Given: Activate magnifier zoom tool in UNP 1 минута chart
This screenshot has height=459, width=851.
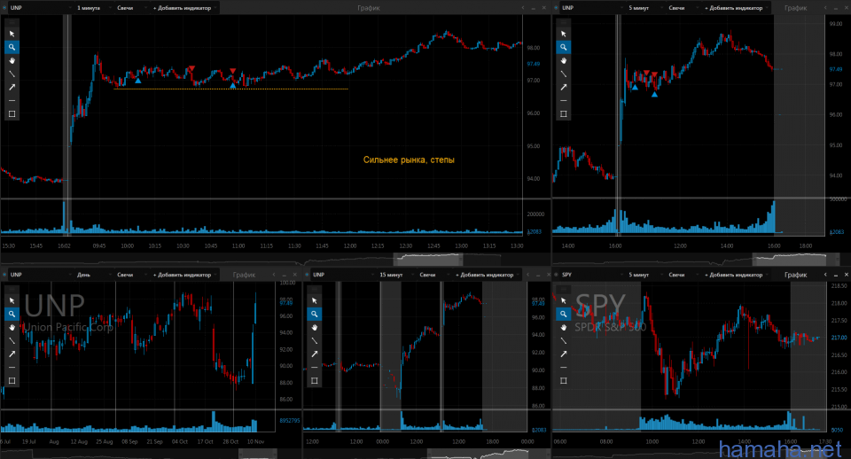Looking at the screenshot, I should click(x=12, y=47).
